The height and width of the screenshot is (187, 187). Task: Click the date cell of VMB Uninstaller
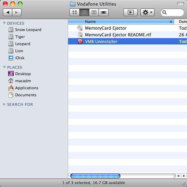(182, 42)
